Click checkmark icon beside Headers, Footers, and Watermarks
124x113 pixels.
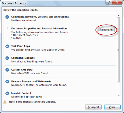[7, 82]
